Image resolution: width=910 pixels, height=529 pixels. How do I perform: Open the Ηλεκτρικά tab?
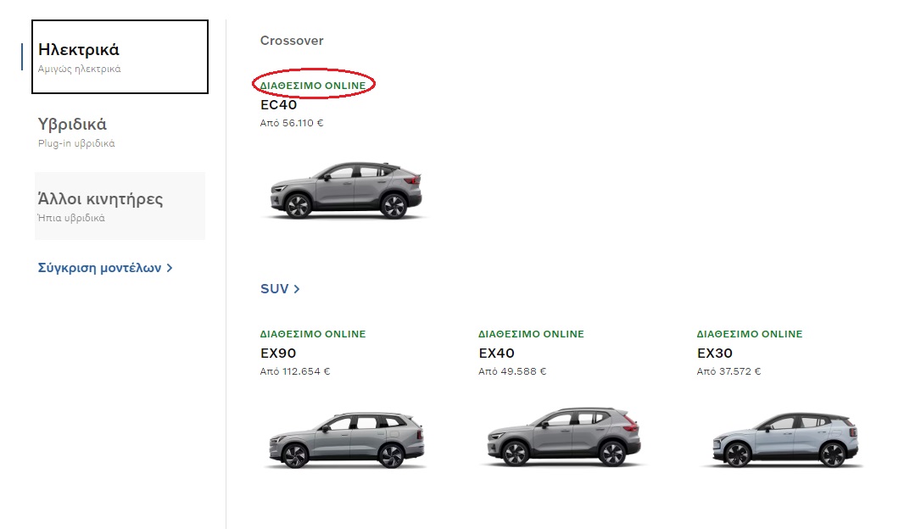120,57
